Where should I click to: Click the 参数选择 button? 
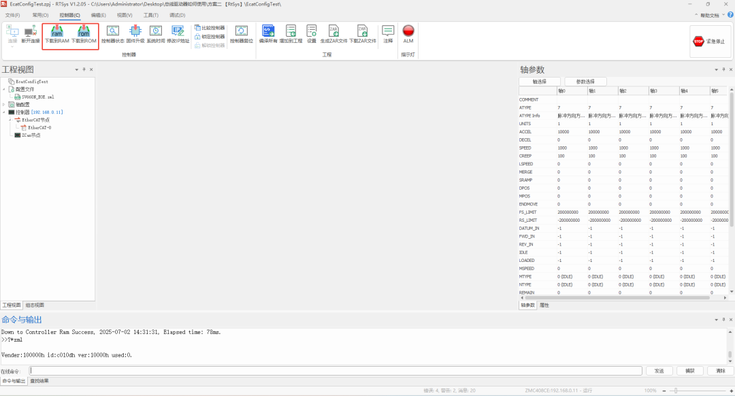[585, 82]
